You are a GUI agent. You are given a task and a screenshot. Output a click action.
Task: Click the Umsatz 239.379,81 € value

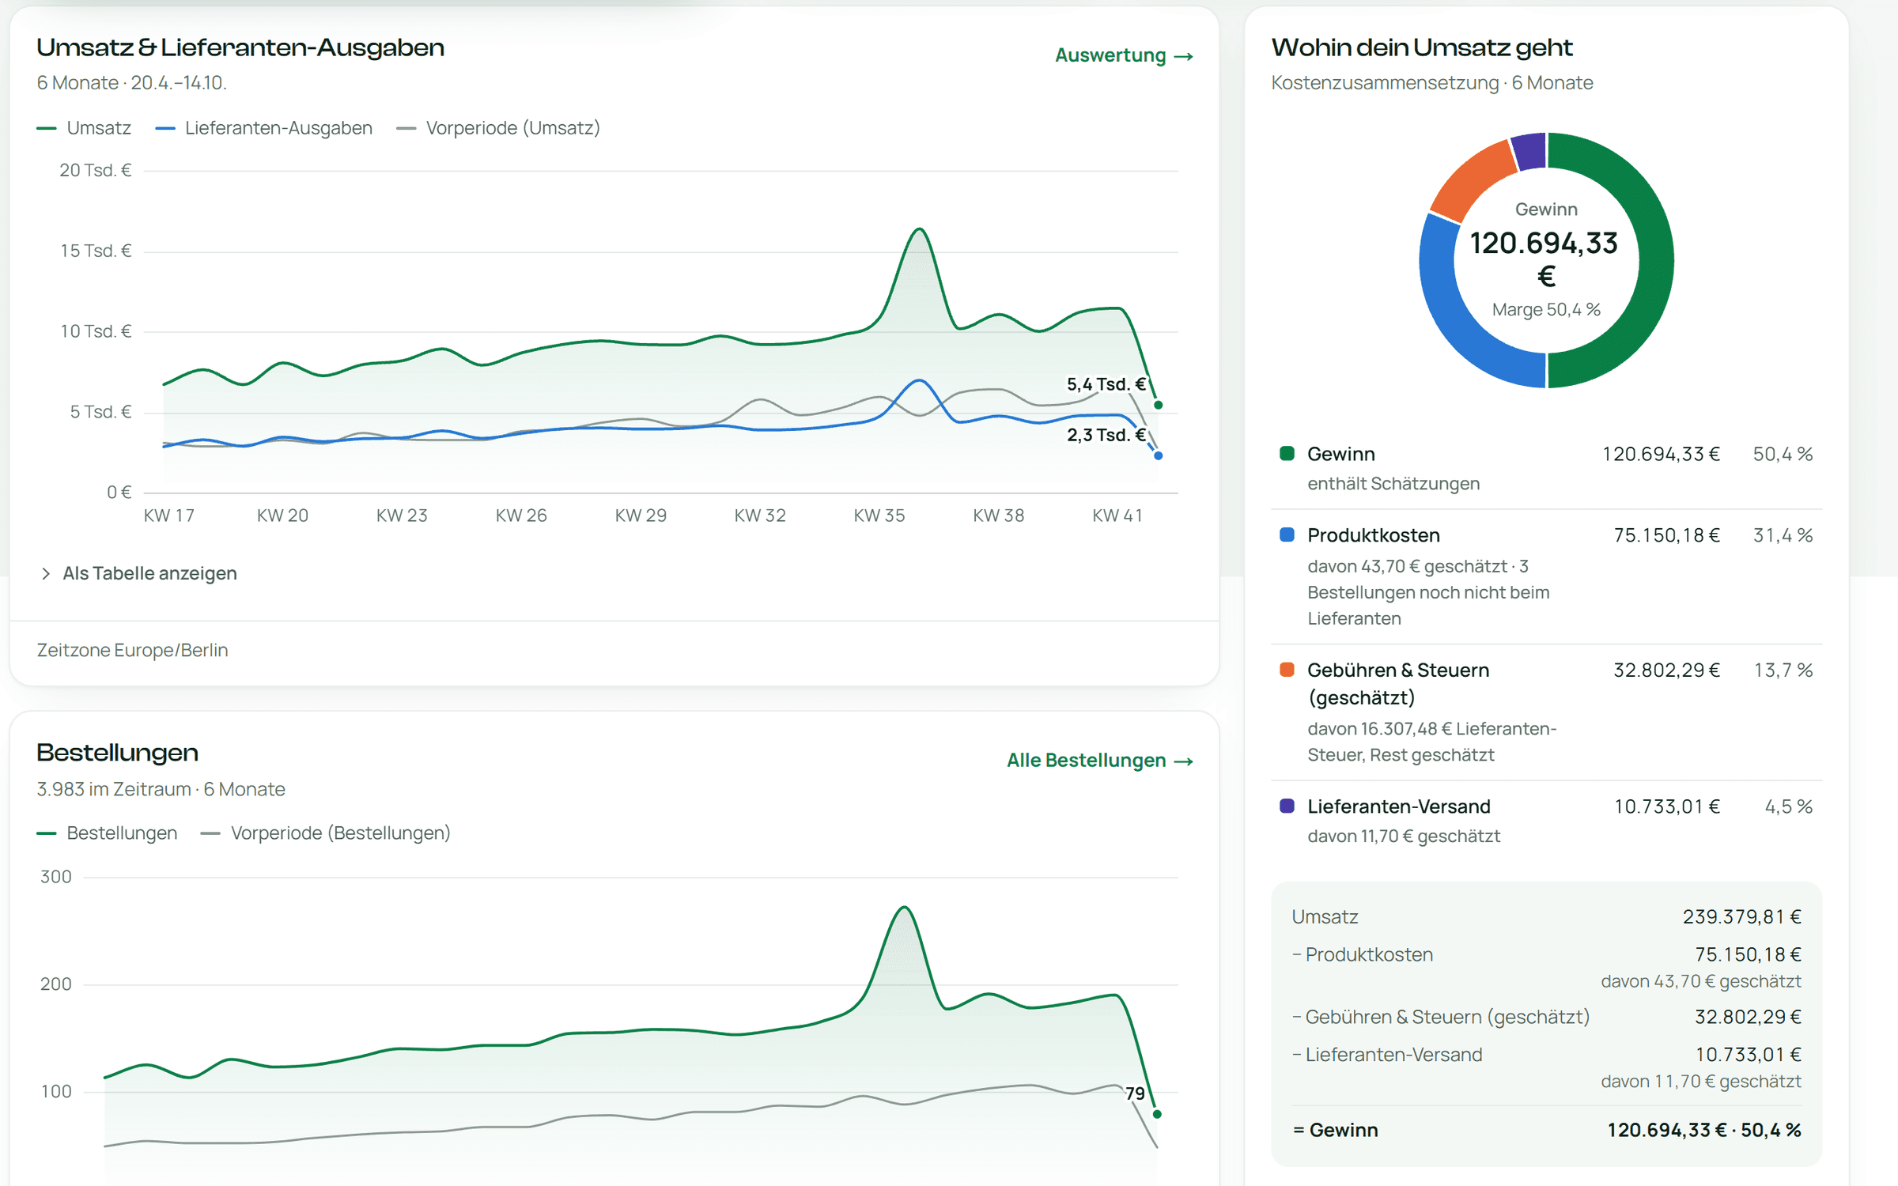coord(1741,916)
